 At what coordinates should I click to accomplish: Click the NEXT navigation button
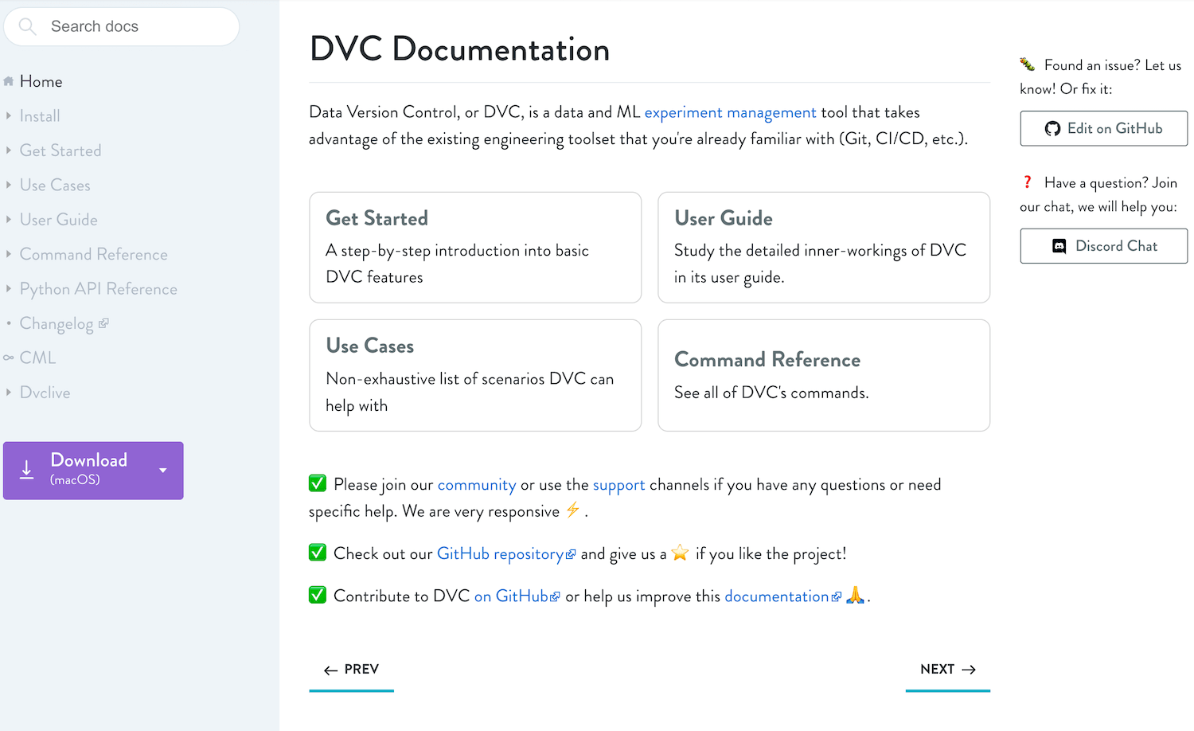[x=947, y=669]
